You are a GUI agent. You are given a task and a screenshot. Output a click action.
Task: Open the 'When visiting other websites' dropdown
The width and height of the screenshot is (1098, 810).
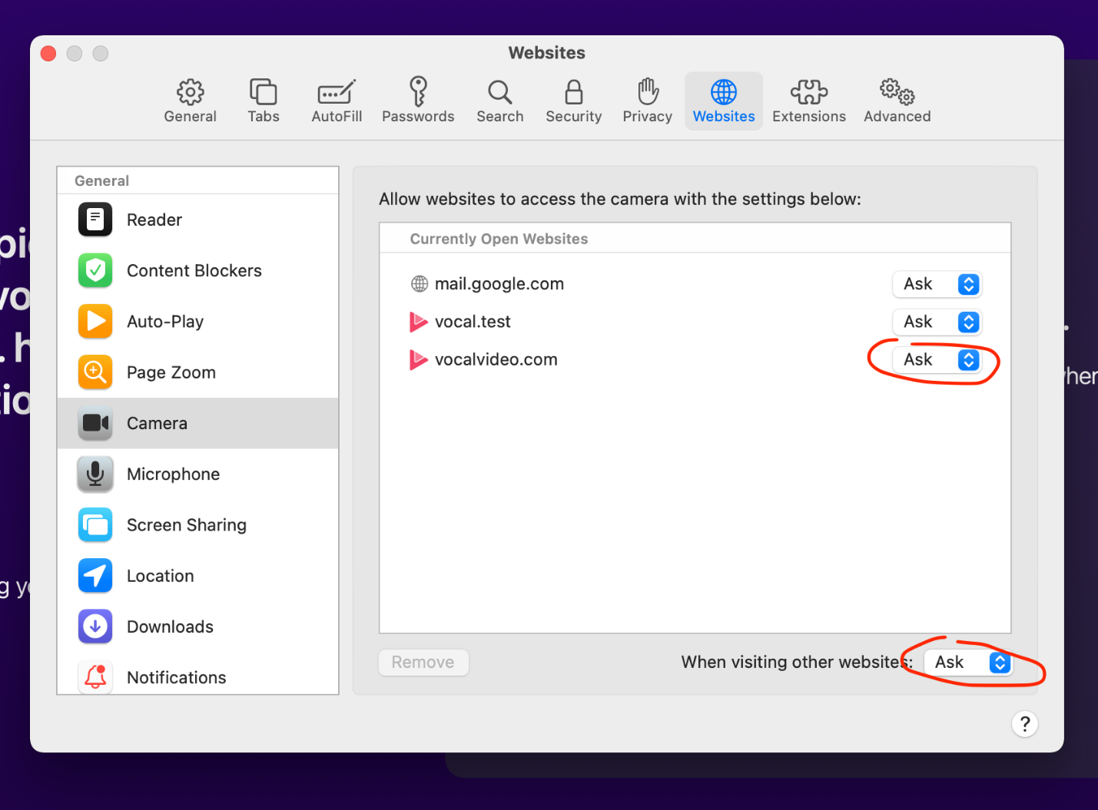(x=968, y=663)
